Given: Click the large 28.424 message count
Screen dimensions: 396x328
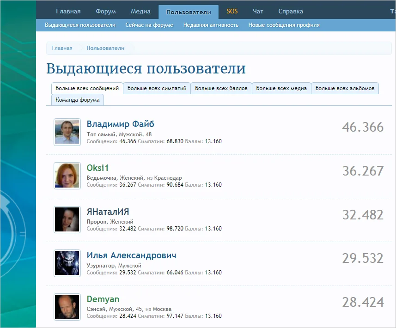Looking at the screenshot, I should pyautogui.click(x=363, y=302).
